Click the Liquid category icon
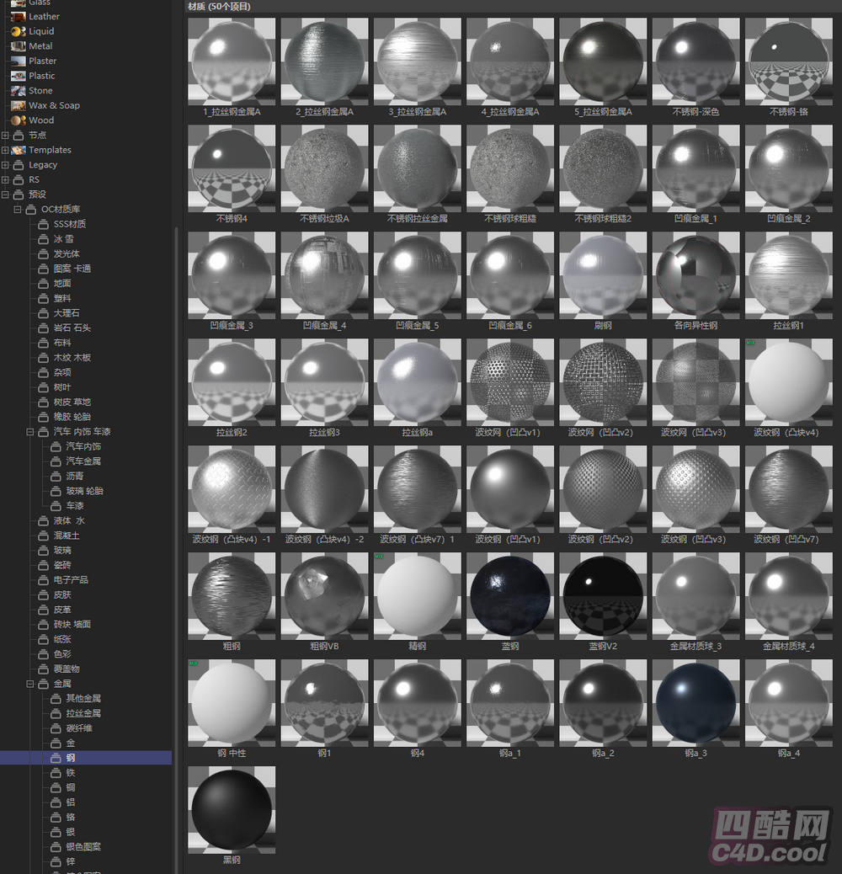 click(18, 31)
